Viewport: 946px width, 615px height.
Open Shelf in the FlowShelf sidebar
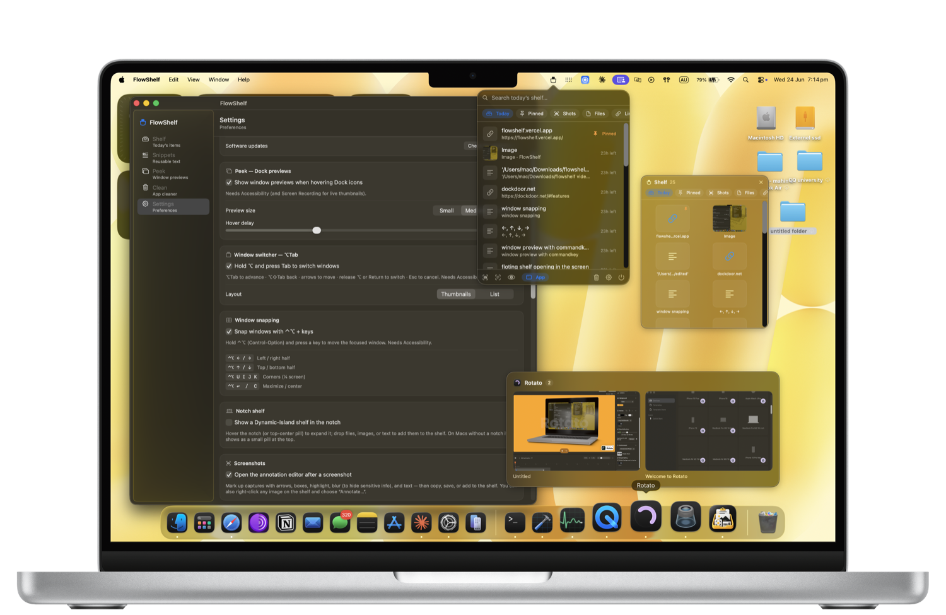point(173,141)
